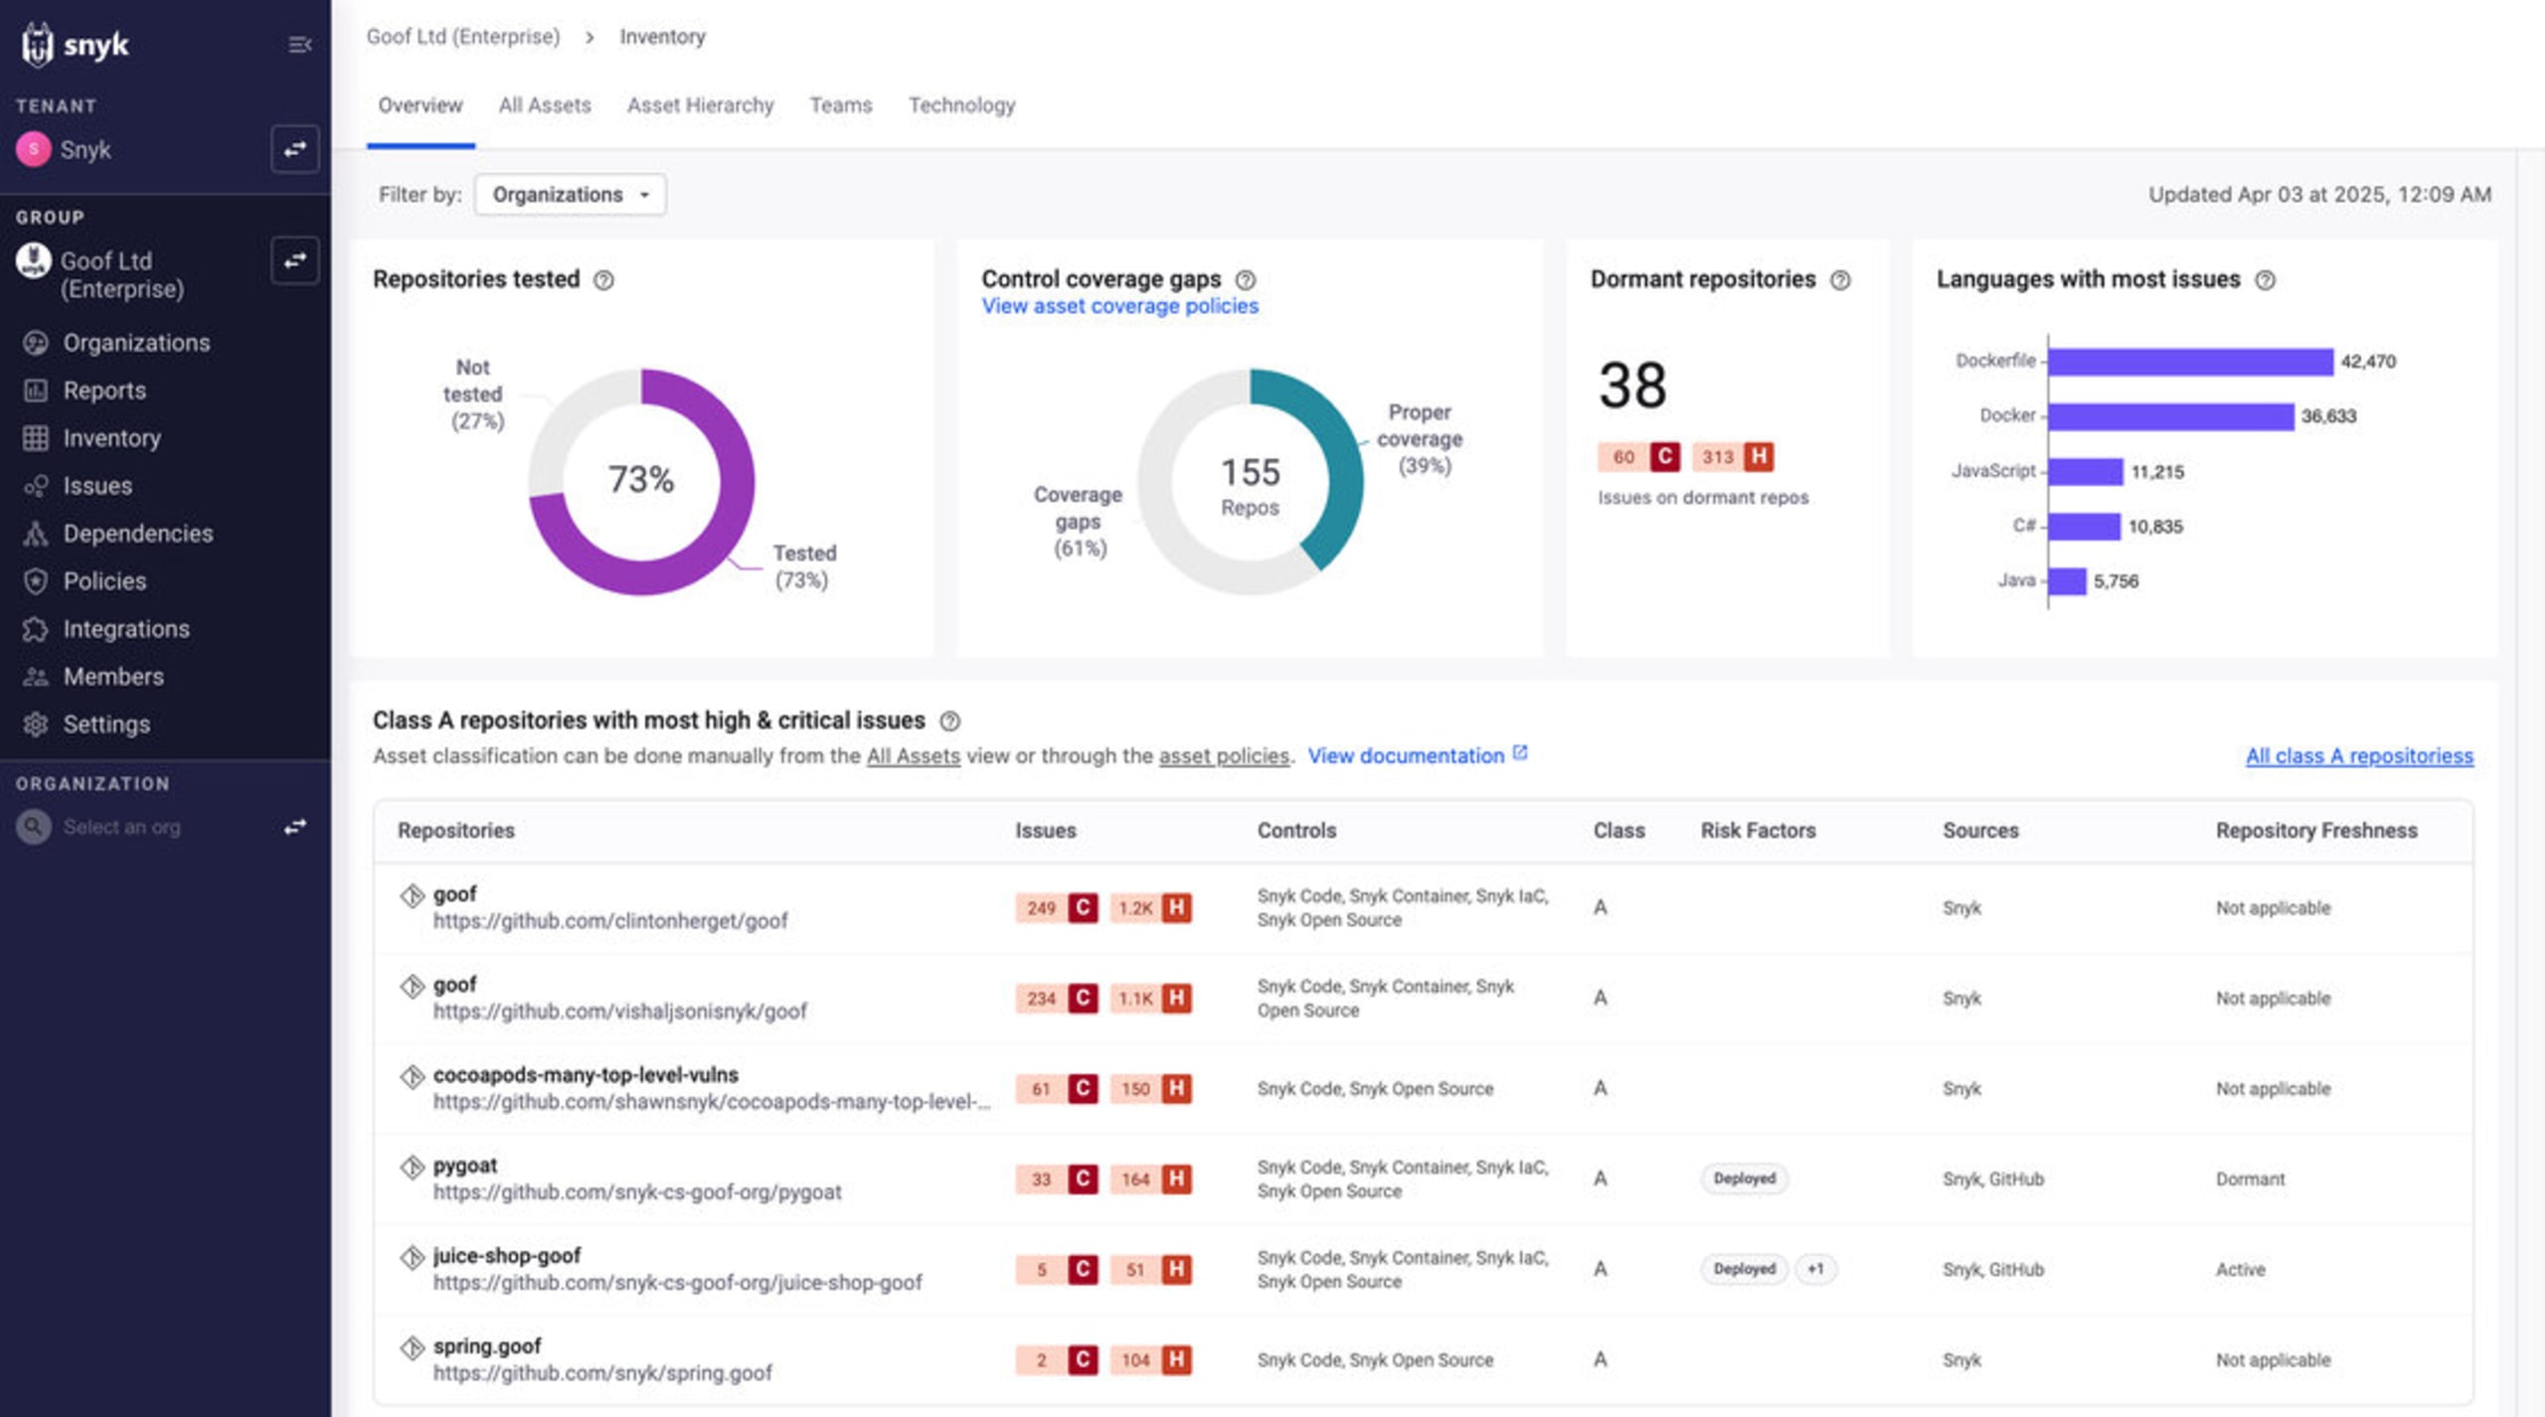
Task: Switch to the Technology tab
Action: [x=961, y=105]
